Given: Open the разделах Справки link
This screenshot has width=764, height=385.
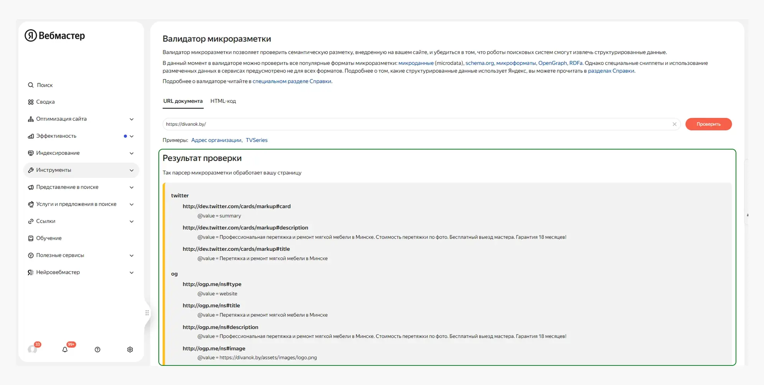Looking at the screenshot, I should [611, 71].
